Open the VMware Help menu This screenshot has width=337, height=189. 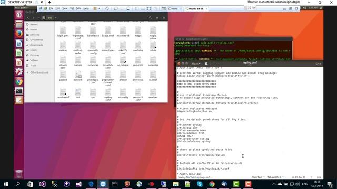(x=86, y=8)
